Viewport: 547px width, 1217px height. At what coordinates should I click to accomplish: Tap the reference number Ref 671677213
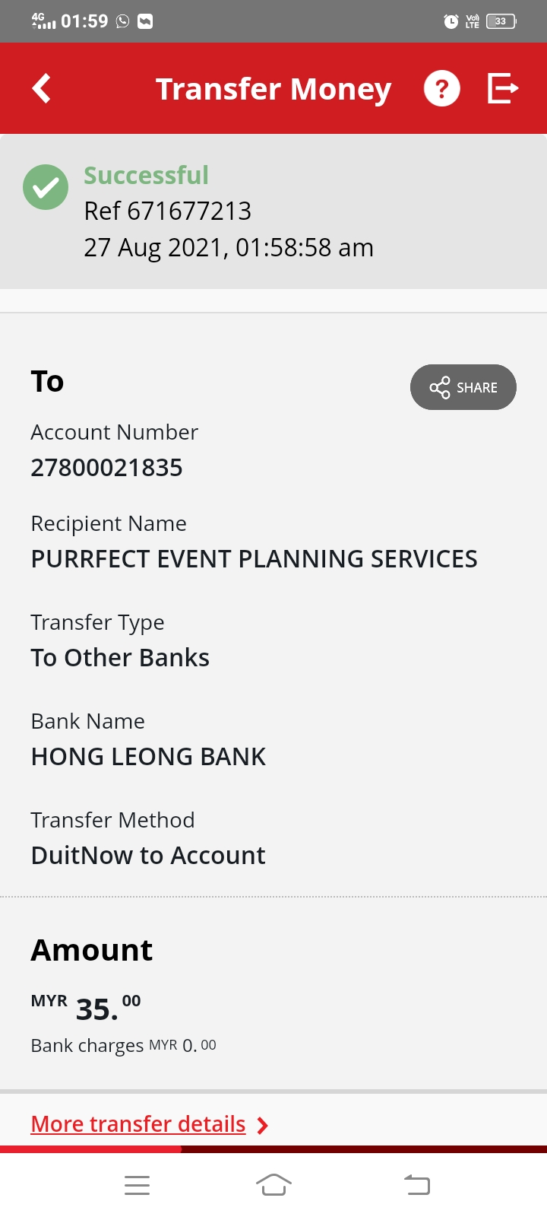tap(168, 211)
